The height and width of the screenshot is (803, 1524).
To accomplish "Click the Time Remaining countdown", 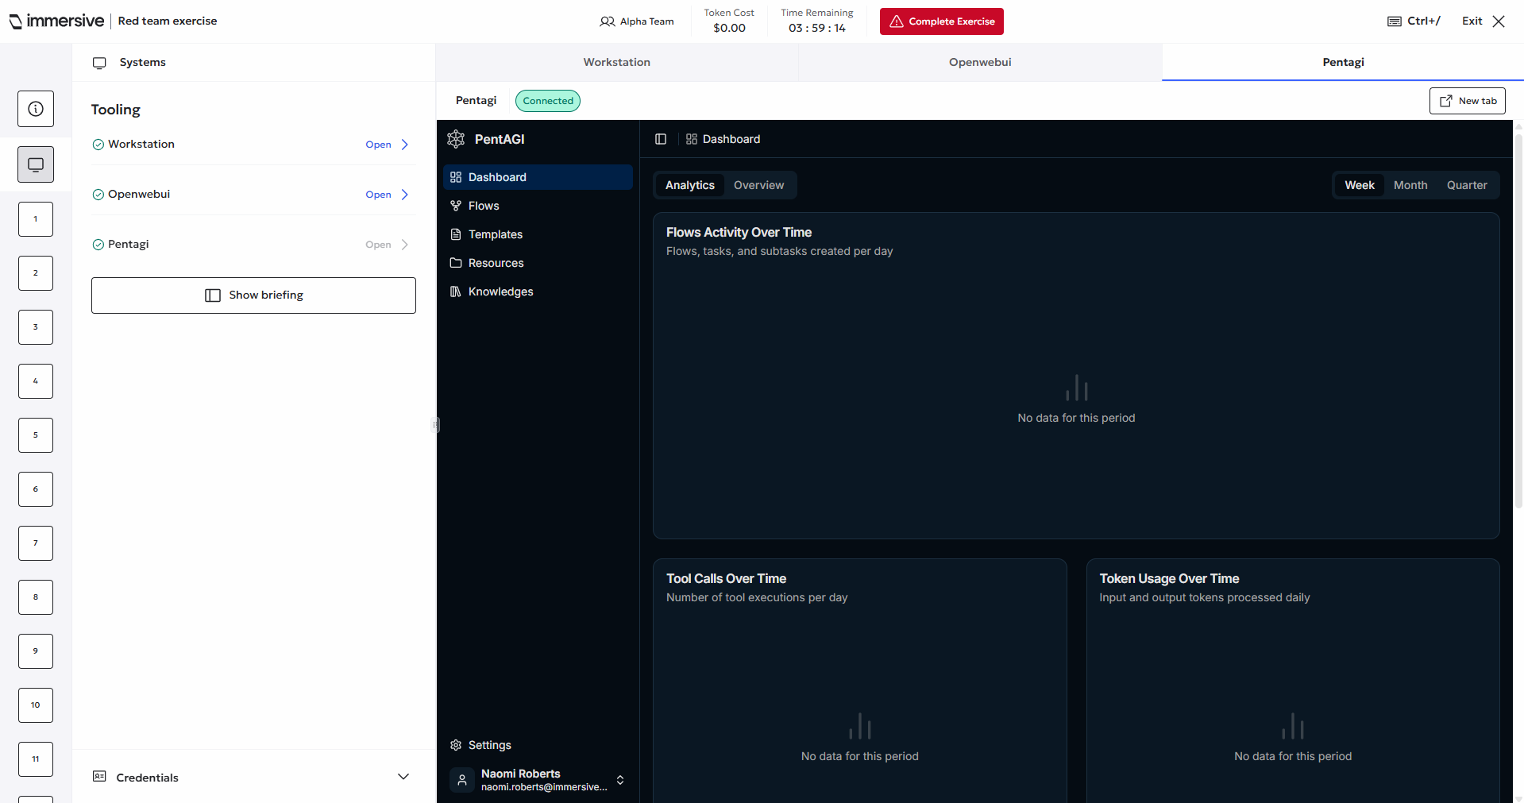I will click(x=817, y=28).
